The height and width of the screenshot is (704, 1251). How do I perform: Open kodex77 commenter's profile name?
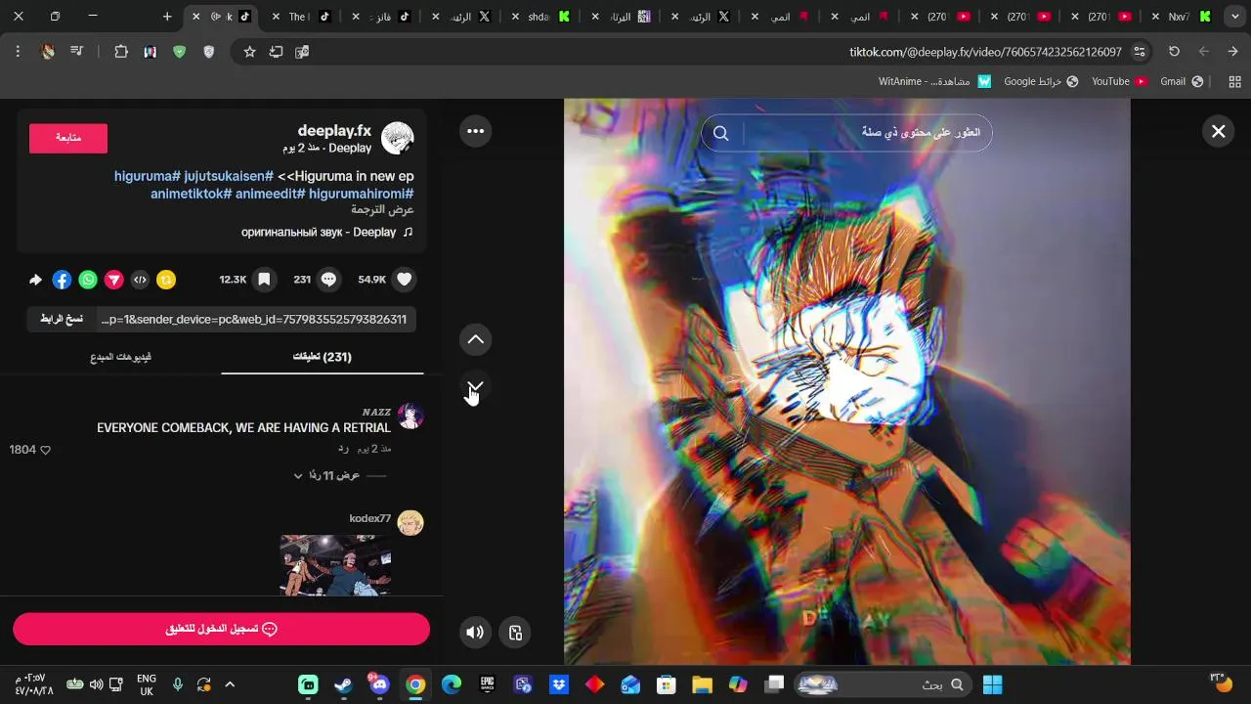click(x=370, y=518)
